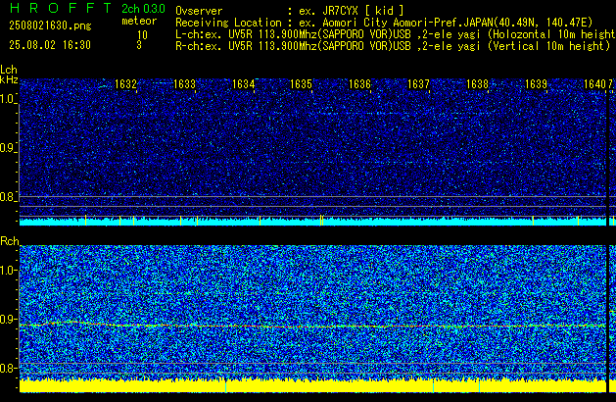Click the file name 2508021630.png
The width and height of the screenshot is (616, 402).
tap(50, 25)
